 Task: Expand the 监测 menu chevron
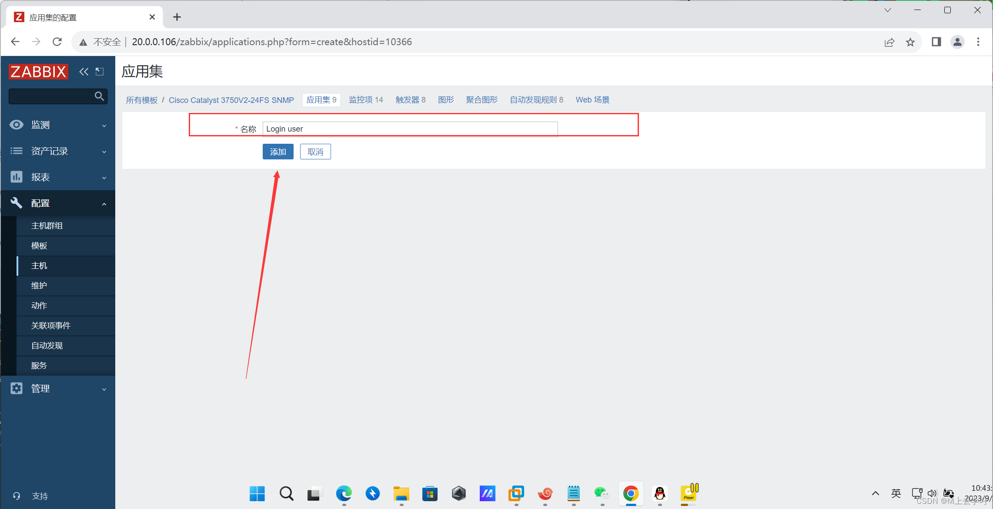tap(104, 126)
